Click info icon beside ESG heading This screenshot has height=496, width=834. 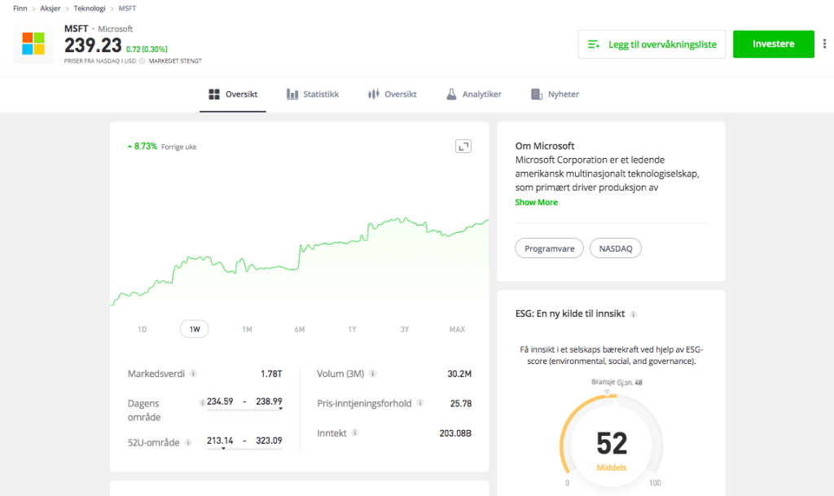pos(634,314)
